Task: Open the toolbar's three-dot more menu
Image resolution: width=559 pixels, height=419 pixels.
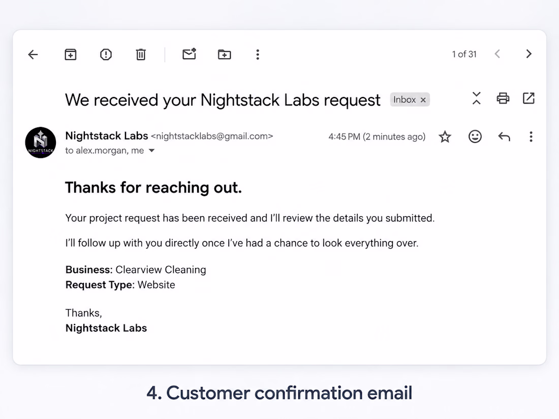Action: click(258, 54)
